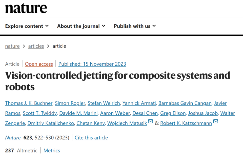The height and width of the screenshot is (155, 243).
Task: Click author Barnabas Gavin Cangan
Action: [185, 103]
